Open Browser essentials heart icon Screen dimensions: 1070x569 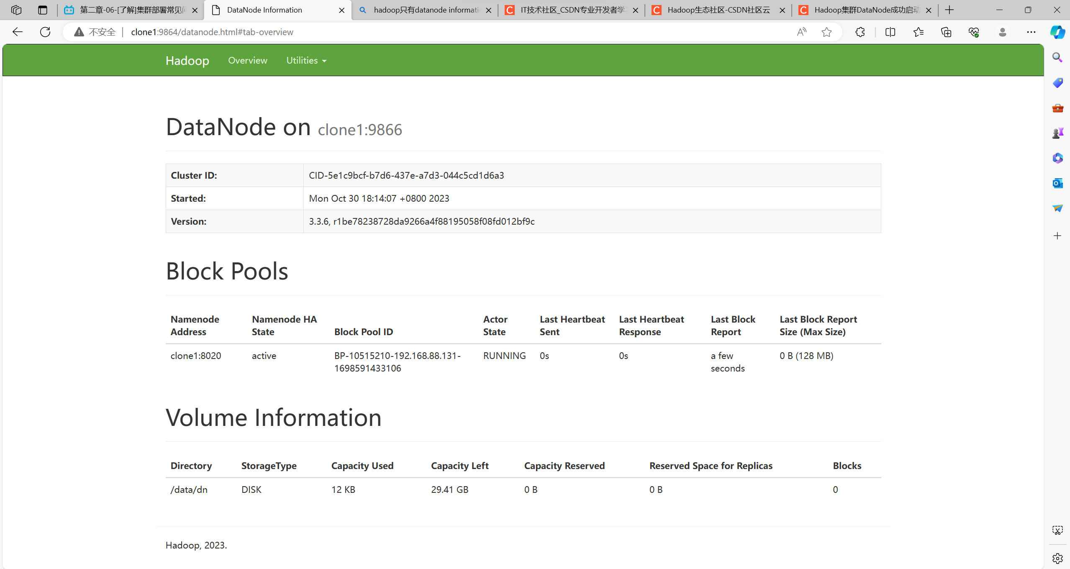click(974, 32)
